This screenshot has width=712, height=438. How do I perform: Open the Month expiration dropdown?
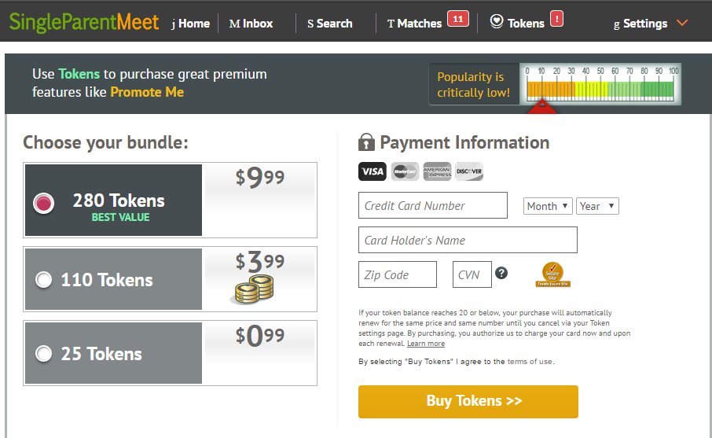(548, 206)
